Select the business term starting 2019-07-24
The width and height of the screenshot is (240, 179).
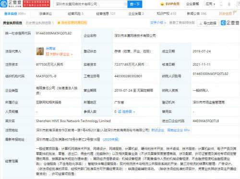[x=133, y=91]
